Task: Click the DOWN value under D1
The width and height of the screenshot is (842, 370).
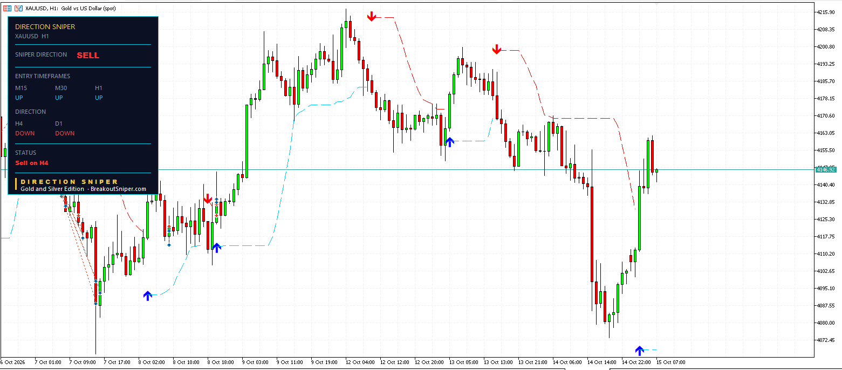Action: pos(65,133)
